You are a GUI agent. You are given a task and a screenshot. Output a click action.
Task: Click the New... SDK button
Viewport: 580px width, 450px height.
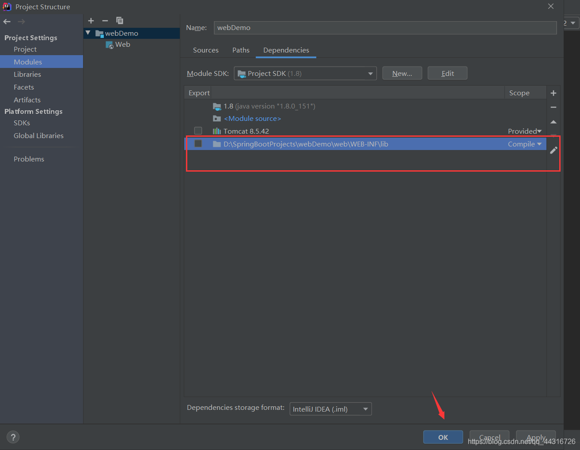click(402, 73)
